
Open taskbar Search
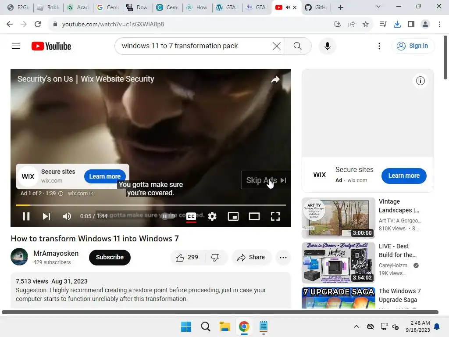[206, 326]
